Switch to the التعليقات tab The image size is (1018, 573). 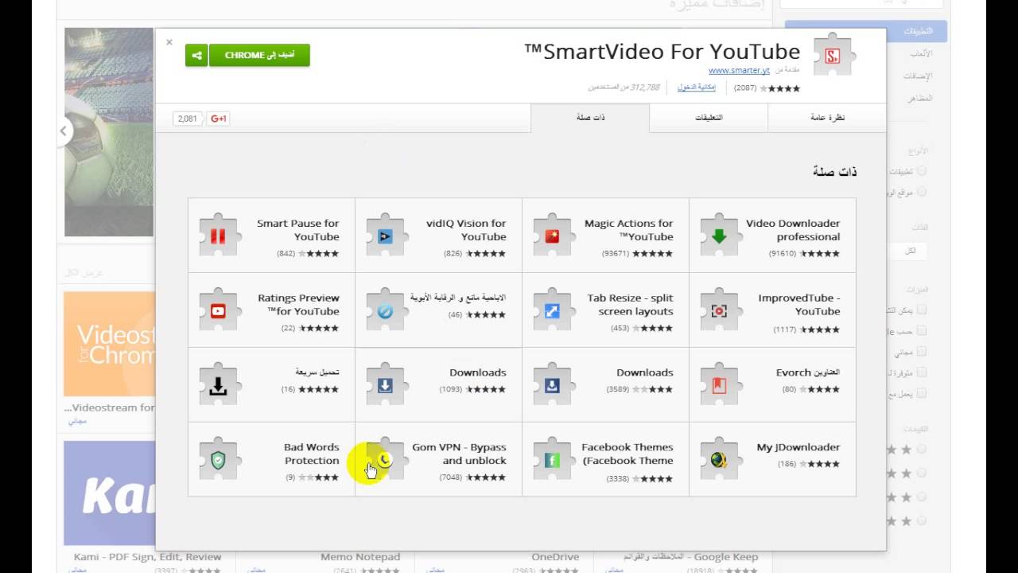[709, 118]
